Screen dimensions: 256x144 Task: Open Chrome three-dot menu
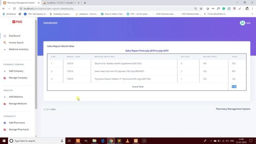[x=252, y=9]
